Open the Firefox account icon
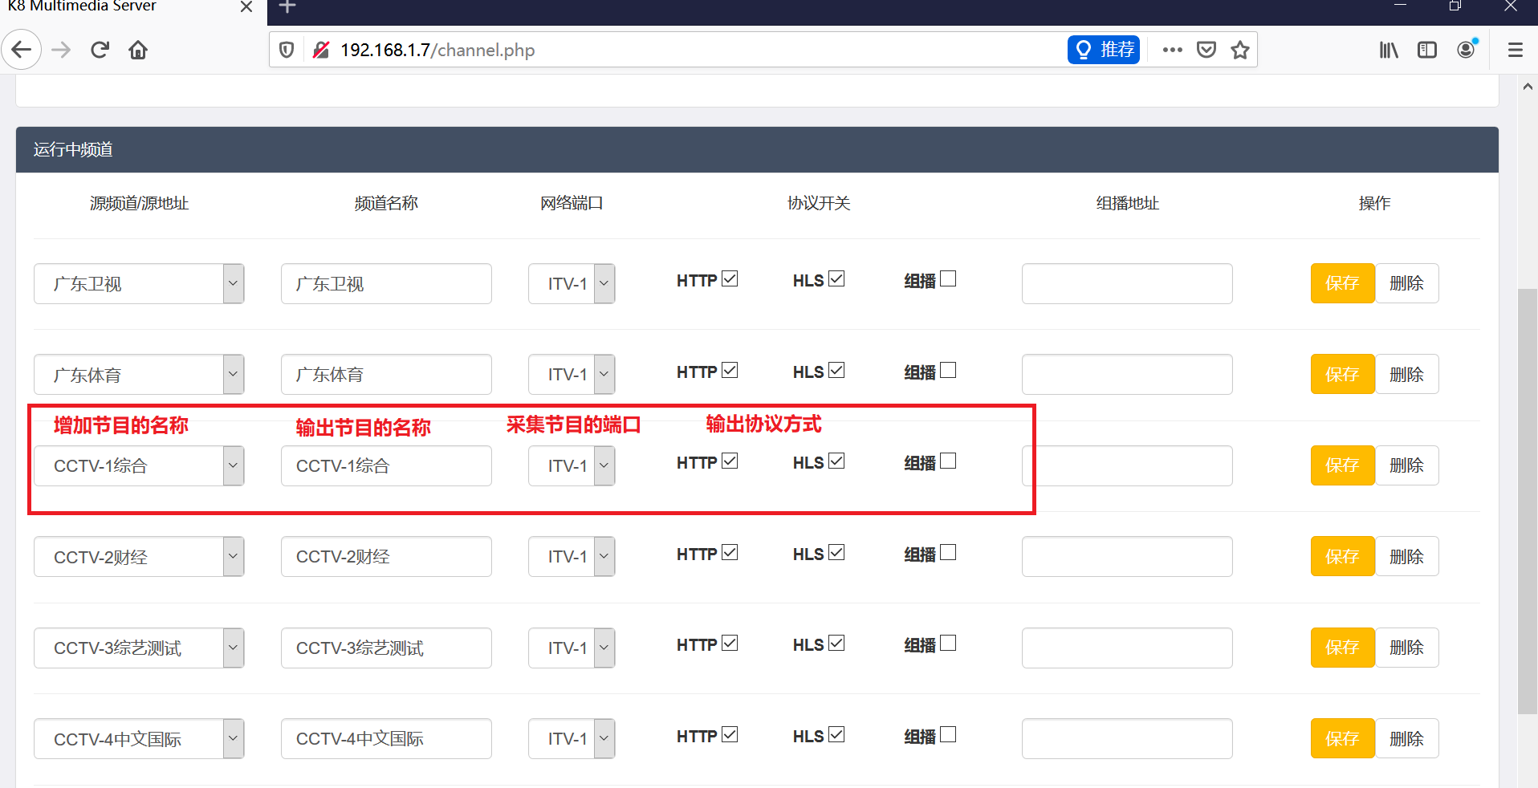The height and width of the screenshot is (788, 1538). click(1467, 50)
